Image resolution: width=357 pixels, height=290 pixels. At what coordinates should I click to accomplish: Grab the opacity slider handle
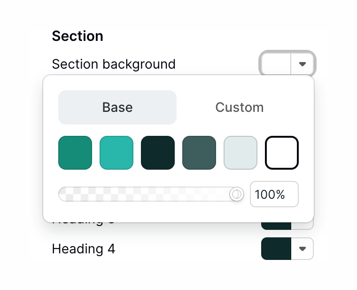click(237, 194)
